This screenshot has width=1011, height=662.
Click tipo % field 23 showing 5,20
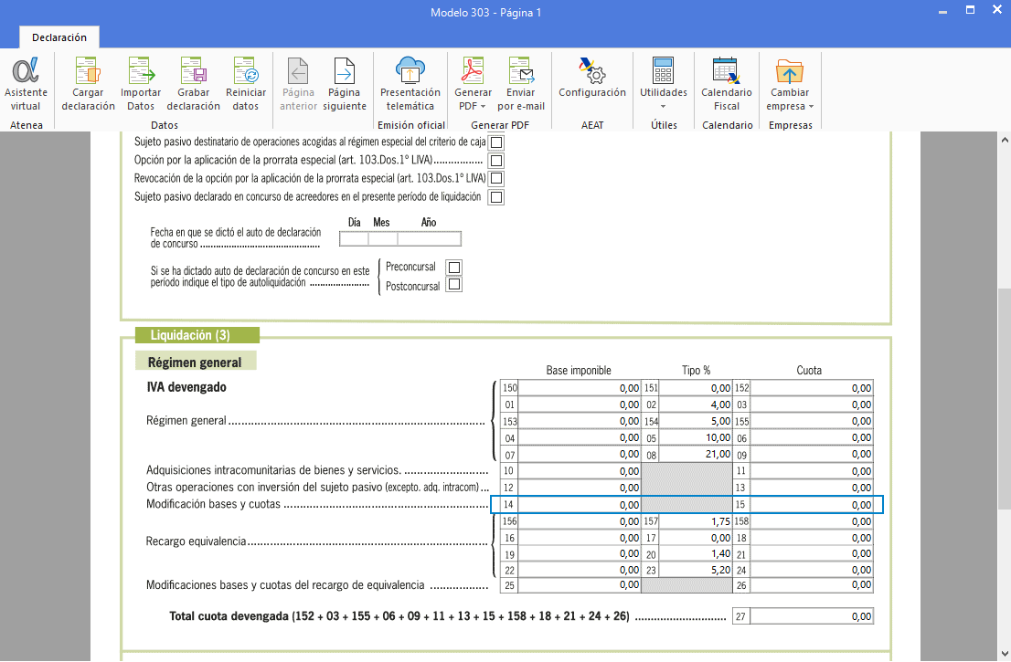696,570
